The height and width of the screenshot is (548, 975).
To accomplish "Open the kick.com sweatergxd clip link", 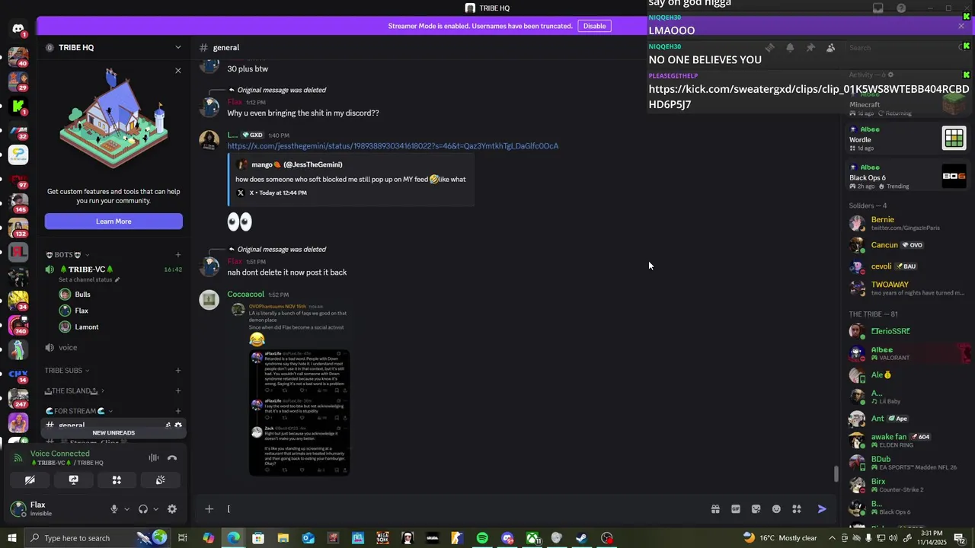I will pyautogui.click(x=809, y=97).
